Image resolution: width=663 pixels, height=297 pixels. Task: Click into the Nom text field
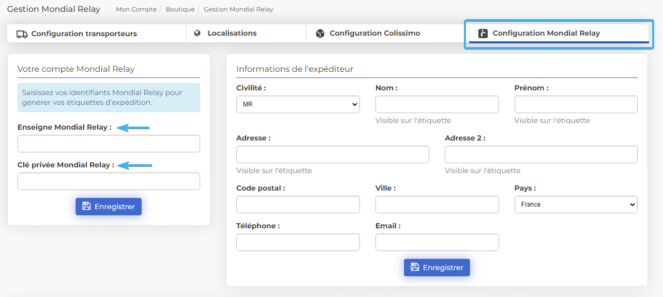click(x=437, y=104)
